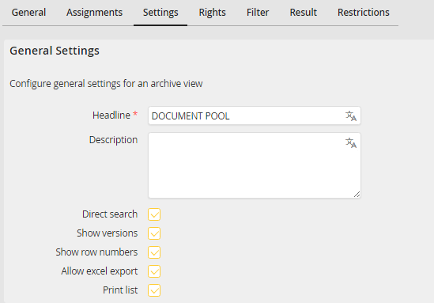Image resolution: width=434 pixels, height=303 pixels.
Task: Uncheck Show row numbers
Action: pyautogui.click(x=154, y=252)
